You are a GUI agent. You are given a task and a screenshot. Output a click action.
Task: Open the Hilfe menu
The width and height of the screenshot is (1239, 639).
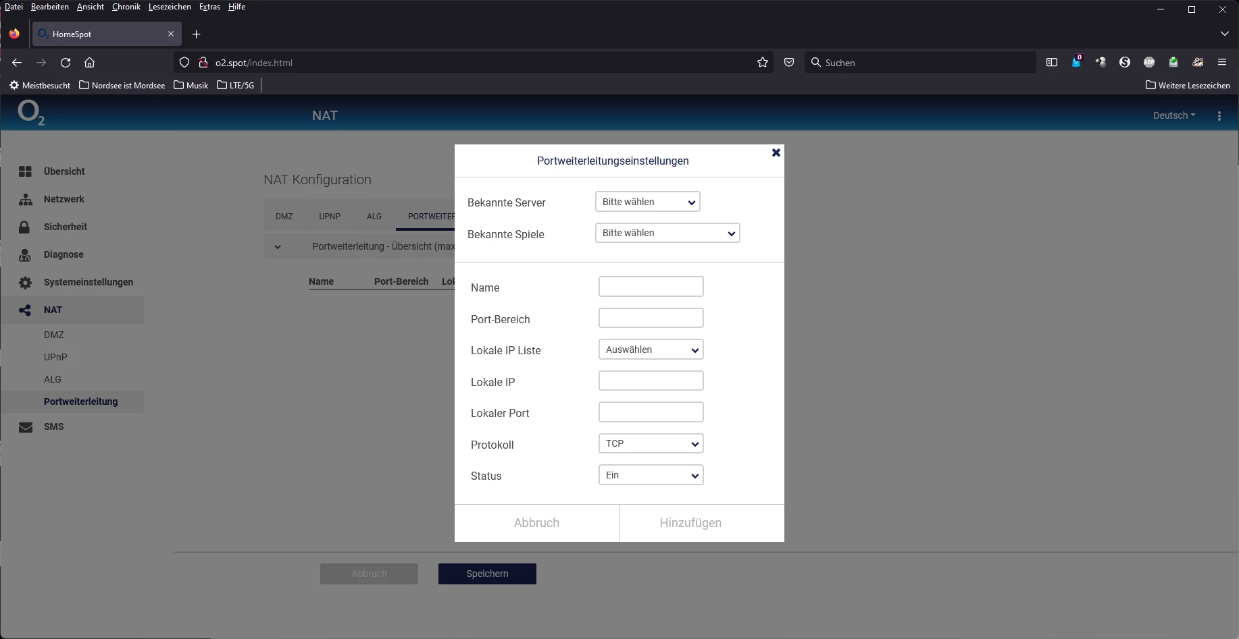pyautogui.click(x=236, y=7)
